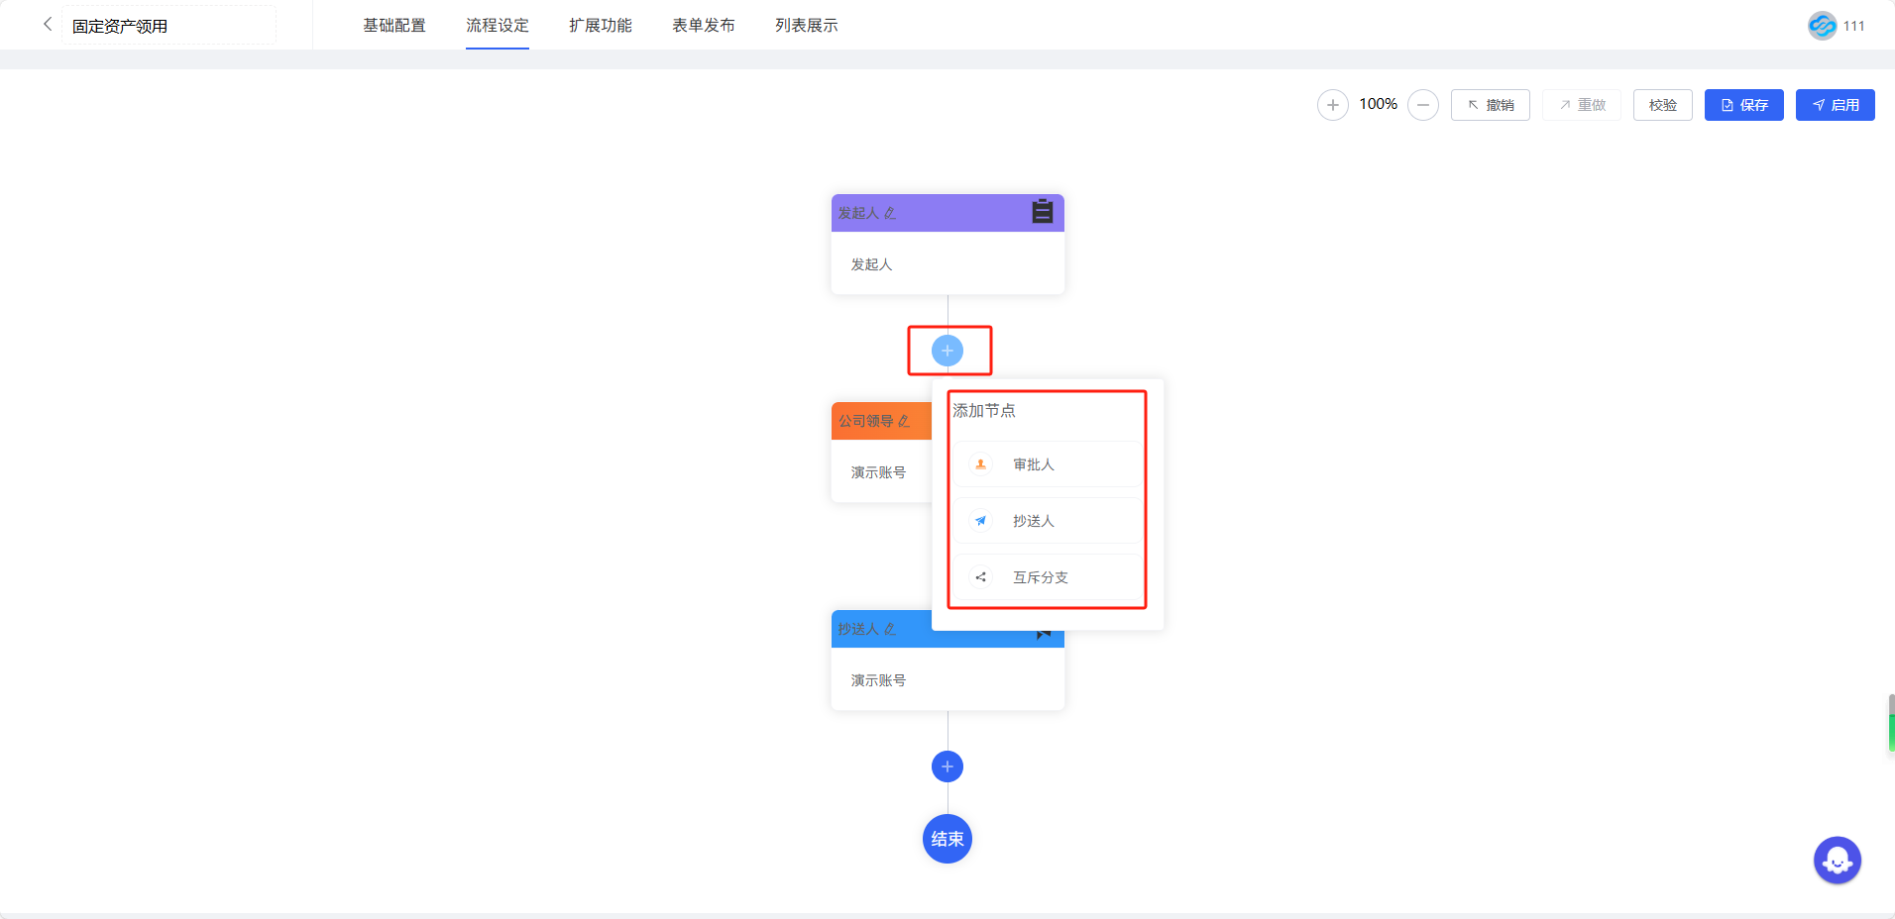Click the zoom in plus icon
Viewport: 1895px width, 919px height.
(1332, 105)
